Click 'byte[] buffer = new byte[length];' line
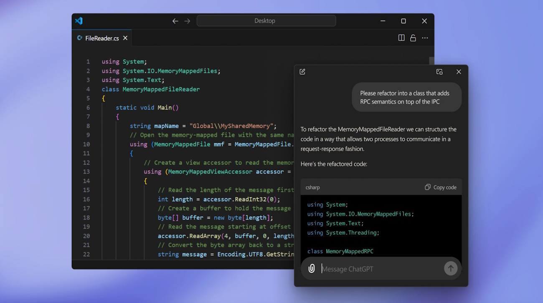Screen dimensions: 543x303 click(x=216, y=218)
